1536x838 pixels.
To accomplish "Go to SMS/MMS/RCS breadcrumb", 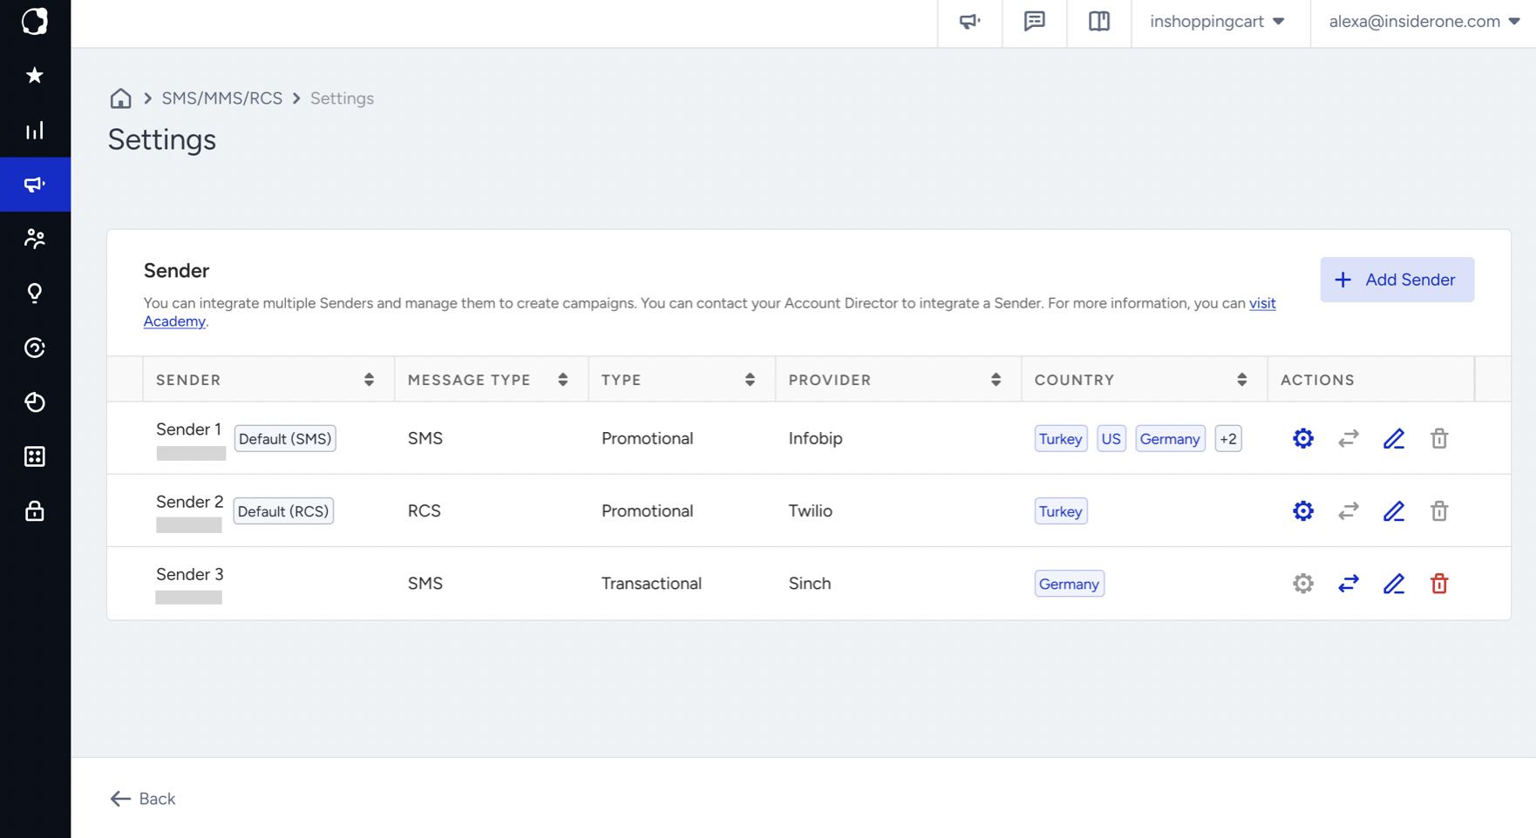I will coord(221,98).
